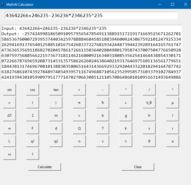Clear the calculator using Clear button
The image size is (191, 185).
[138, 167]
